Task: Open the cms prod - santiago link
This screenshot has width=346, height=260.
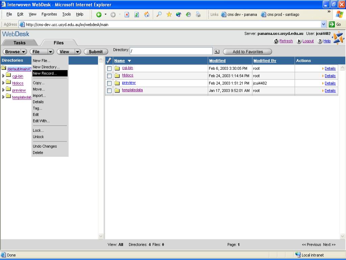Action: 280,15
